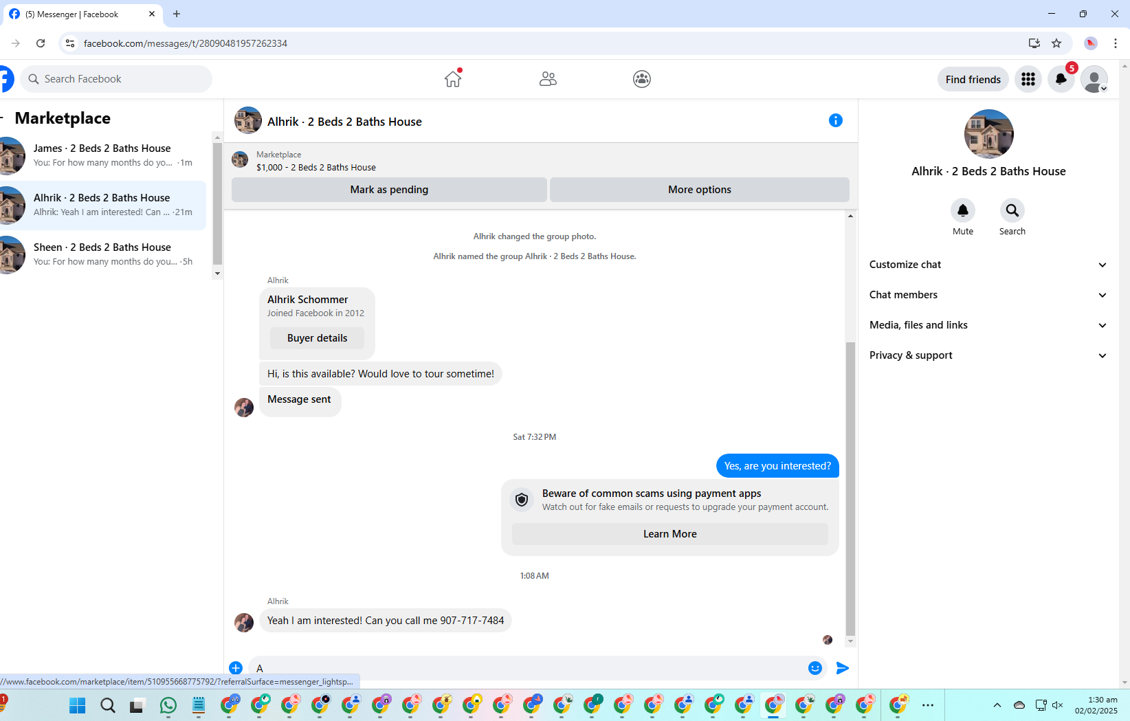Screen dimensions: 1130x721
Task: Bookmark this page with the star icon
Action: click(x=1056, y=43)
